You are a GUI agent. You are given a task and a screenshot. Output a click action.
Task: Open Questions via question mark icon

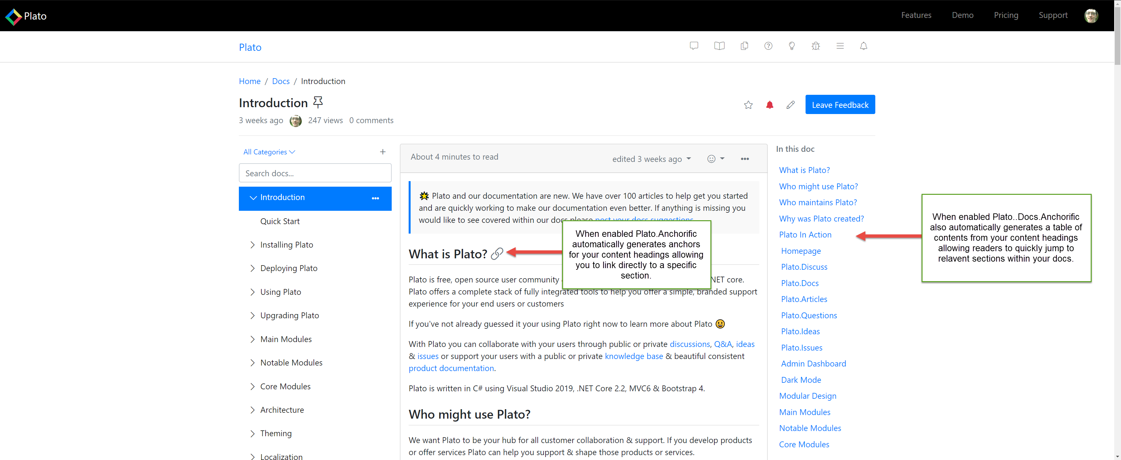[x=768, y=46]
